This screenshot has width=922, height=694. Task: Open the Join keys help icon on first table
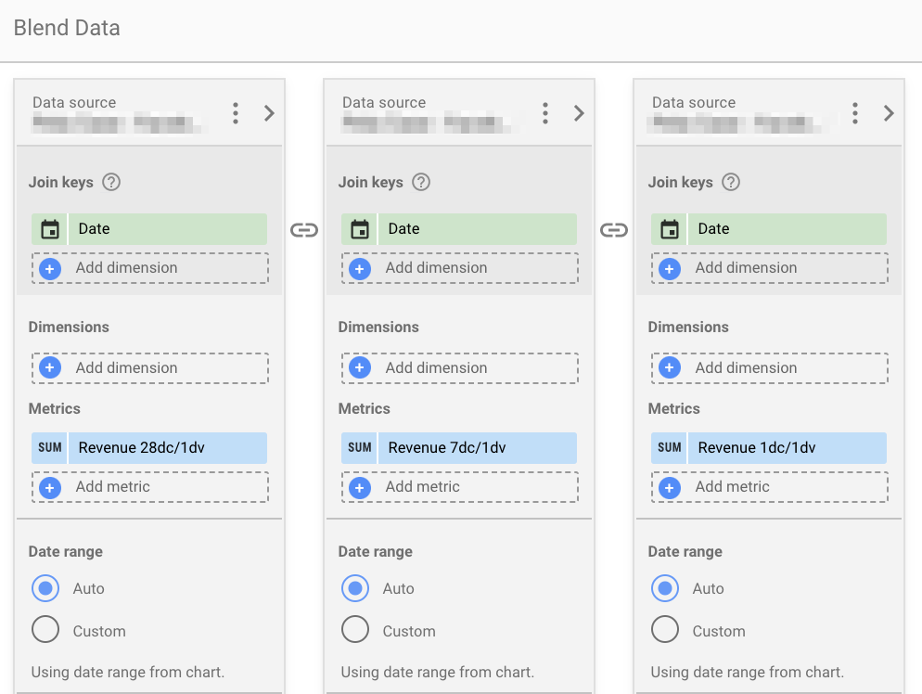click(111, 182)
